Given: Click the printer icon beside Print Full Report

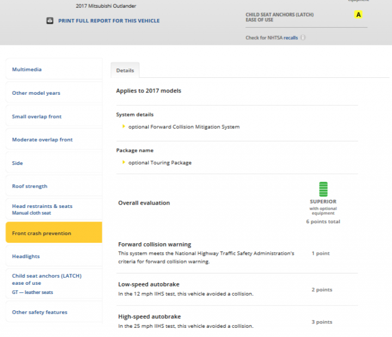Looking at the screenshot, I should (x=50, y=21).
